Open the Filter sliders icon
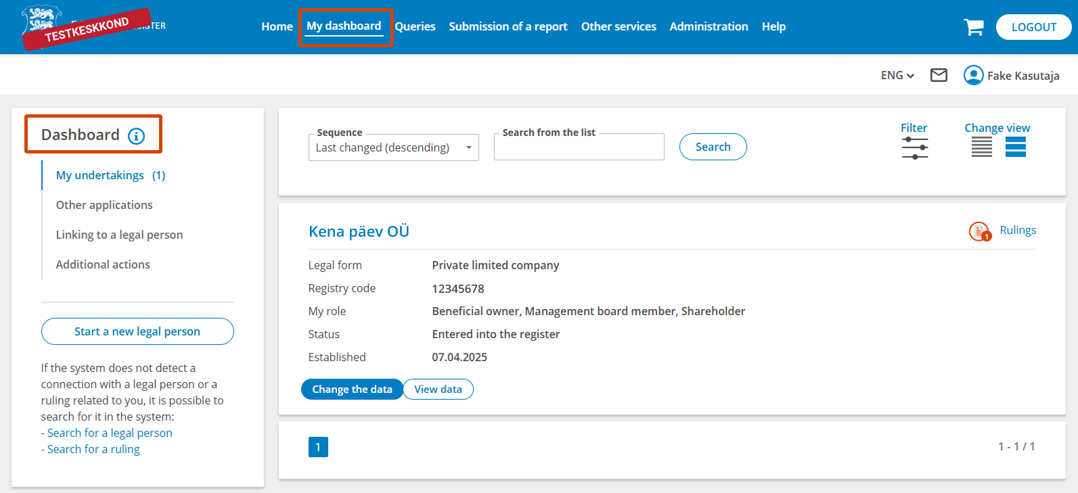Screen dimensions: 1078x493 914,147
